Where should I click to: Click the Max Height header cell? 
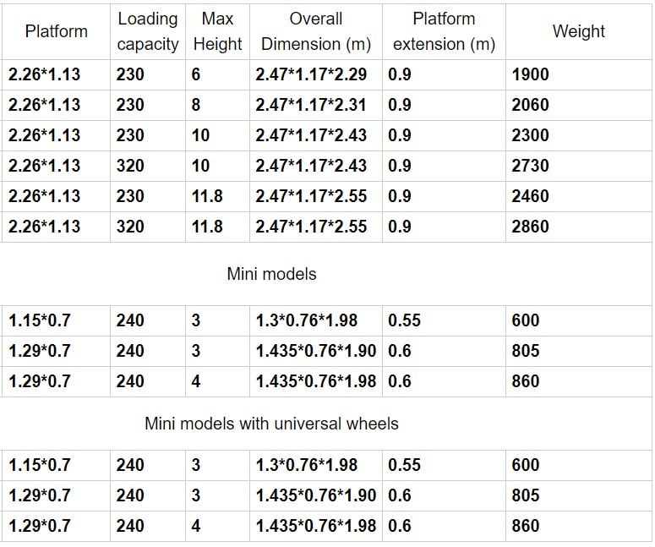(218, 31)
